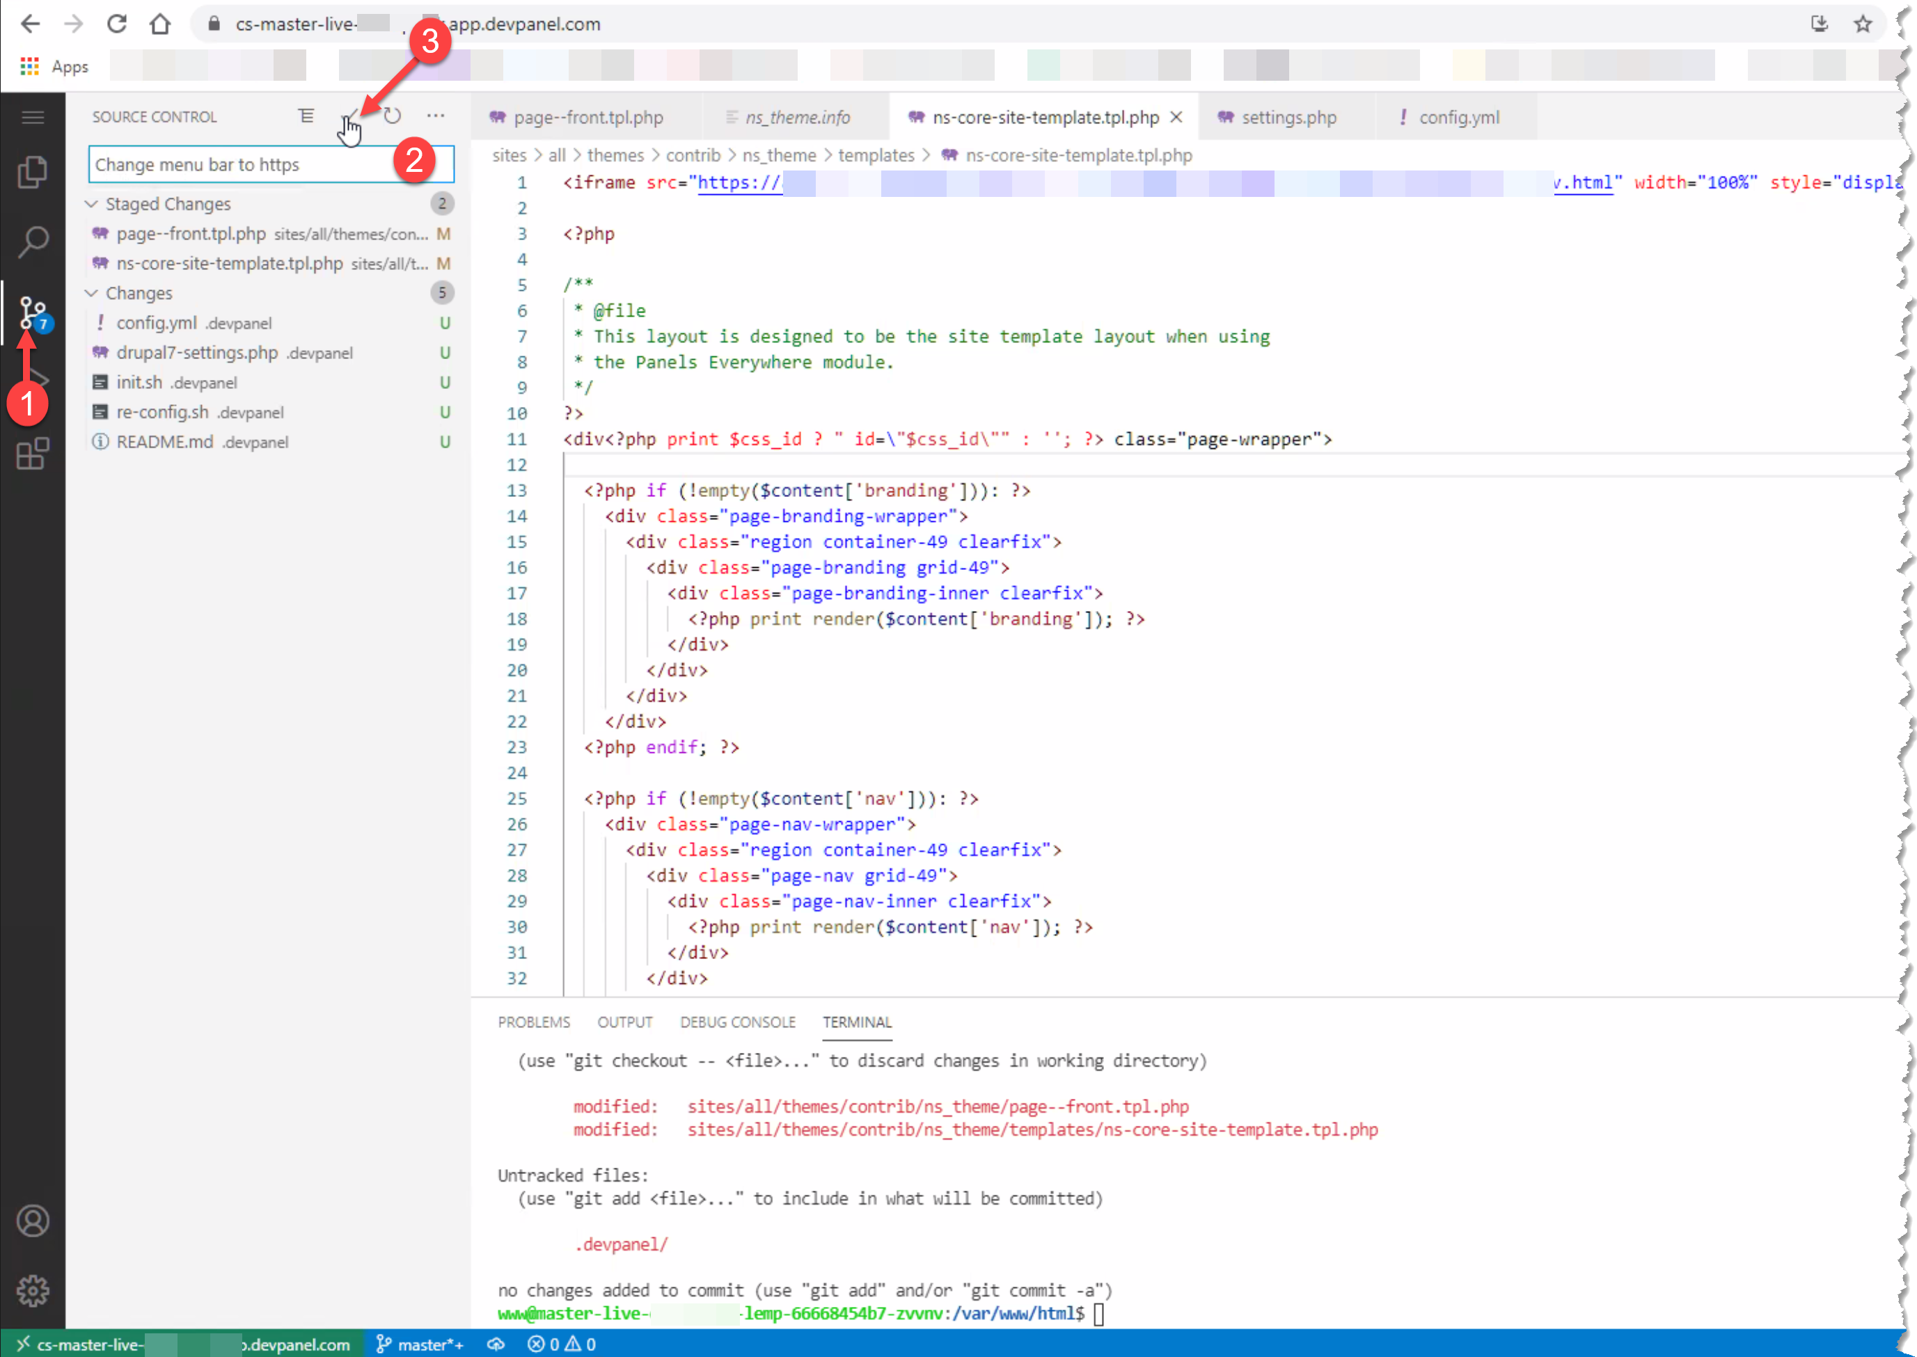Open the Manage settings gear
Image resolution: width=1917 pixels, height=1357 pixels.
point(33,1289)
